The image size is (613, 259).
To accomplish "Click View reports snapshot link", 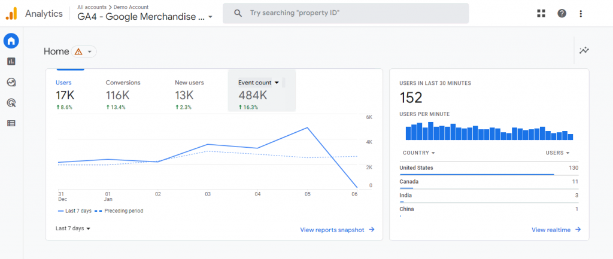I will click(x=337, y=230).
